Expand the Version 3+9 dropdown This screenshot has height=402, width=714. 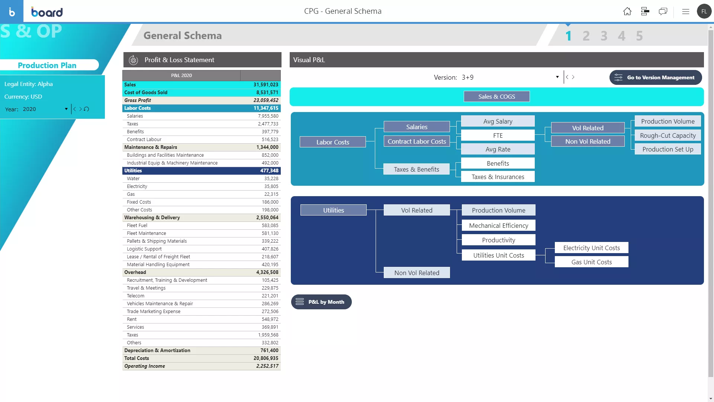[557, 77]
